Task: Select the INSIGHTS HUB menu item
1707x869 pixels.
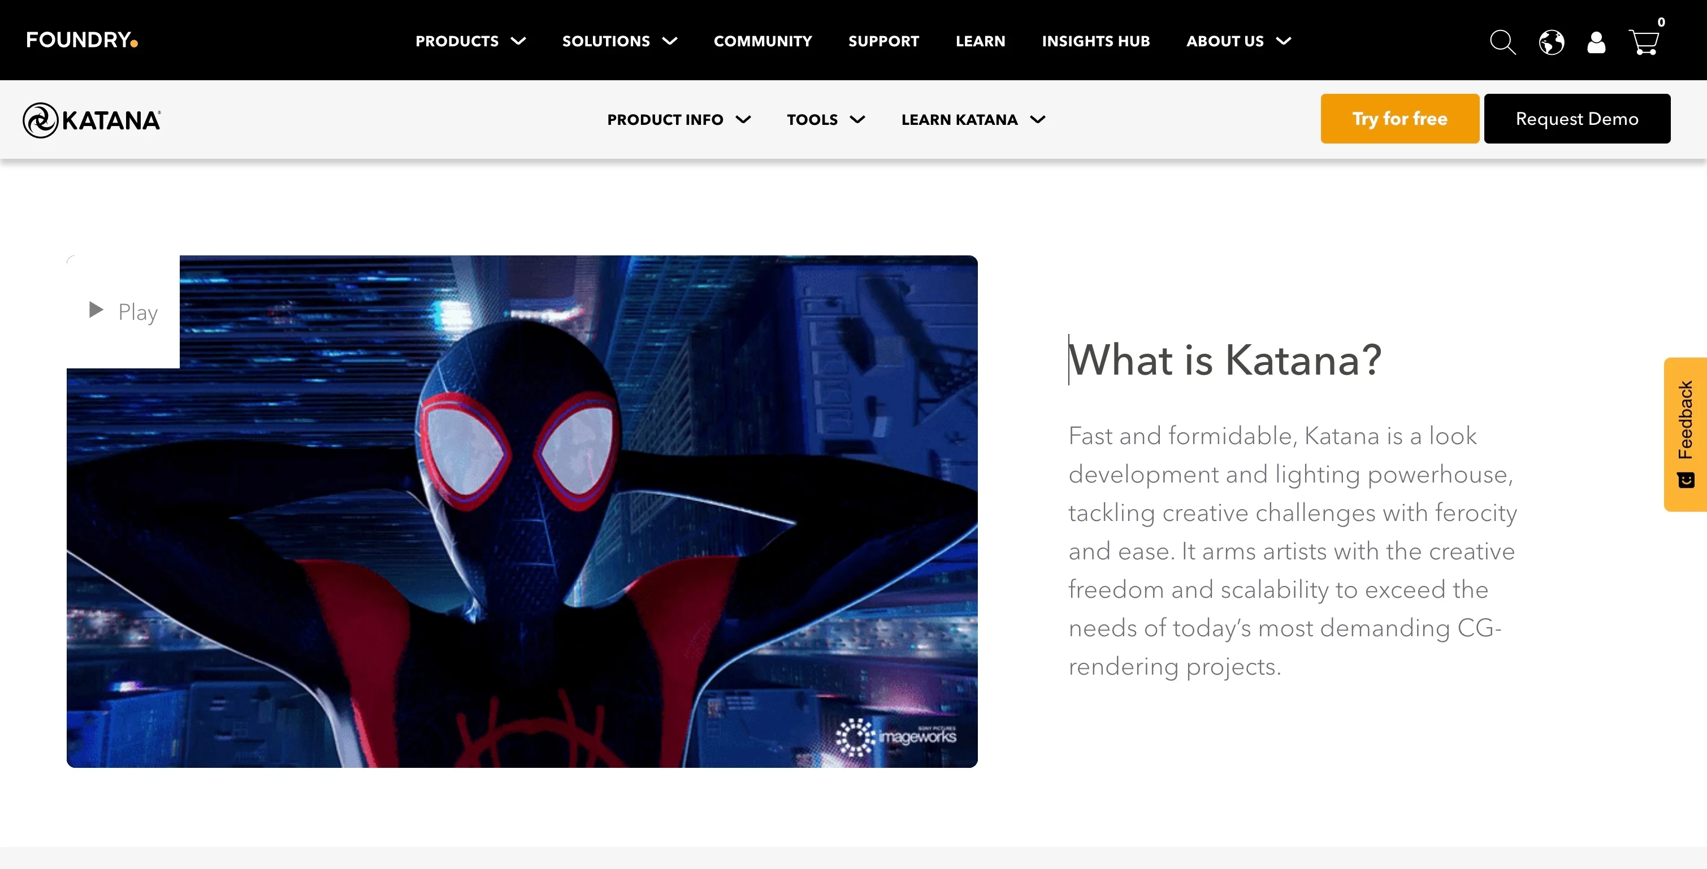Action: 1095,41
